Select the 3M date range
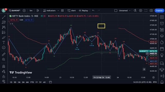The image size is (165, 92). [x=23, y=82]
